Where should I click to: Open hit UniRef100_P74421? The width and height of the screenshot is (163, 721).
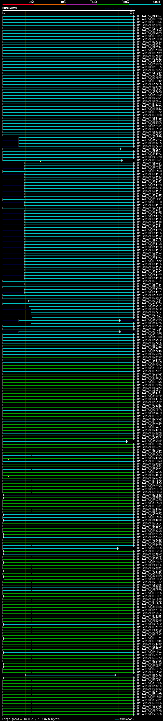pos(149,394)
